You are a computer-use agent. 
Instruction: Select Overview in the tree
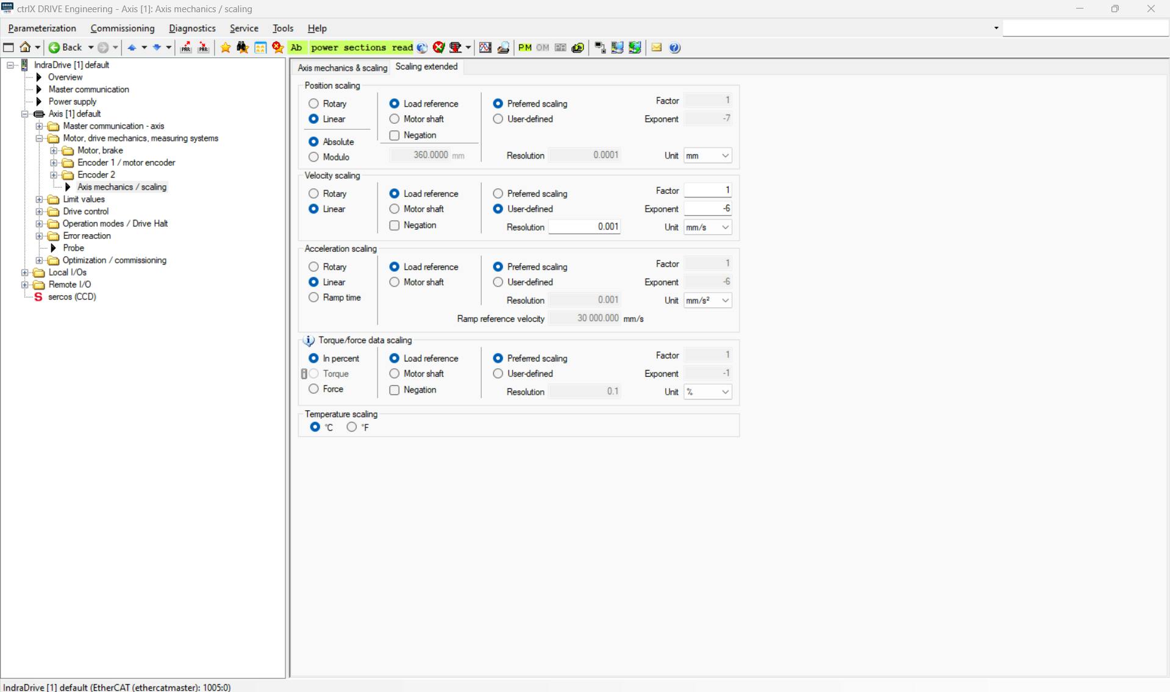[65, 77]
